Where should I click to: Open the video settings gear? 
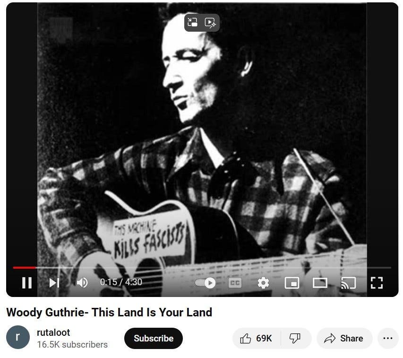pos(263,283)
